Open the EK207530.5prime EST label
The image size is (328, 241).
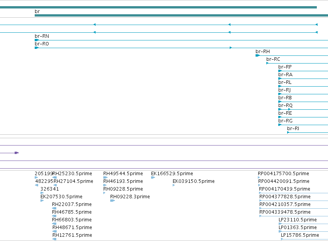[61, 197]
